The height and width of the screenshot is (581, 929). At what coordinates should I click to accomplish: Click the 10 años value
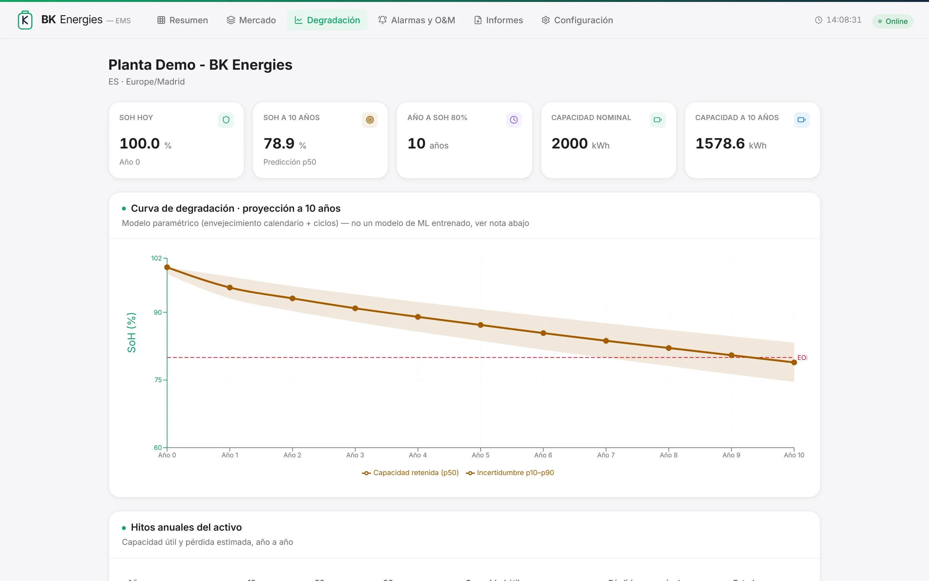(x=428, y=144)
